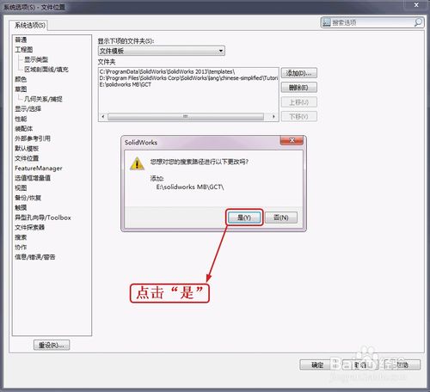
Task: Select the 系统选项(S) tab
Action: (29, 25)
